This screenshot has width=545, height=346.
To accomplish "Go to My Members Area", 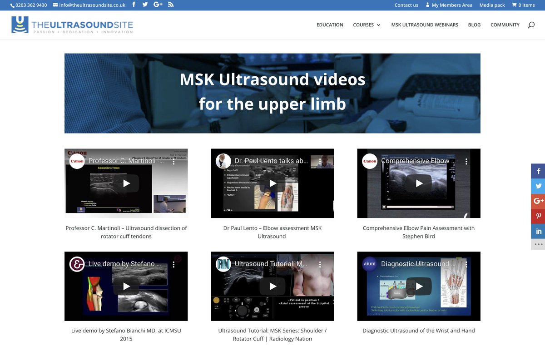I will click(449, 5).
